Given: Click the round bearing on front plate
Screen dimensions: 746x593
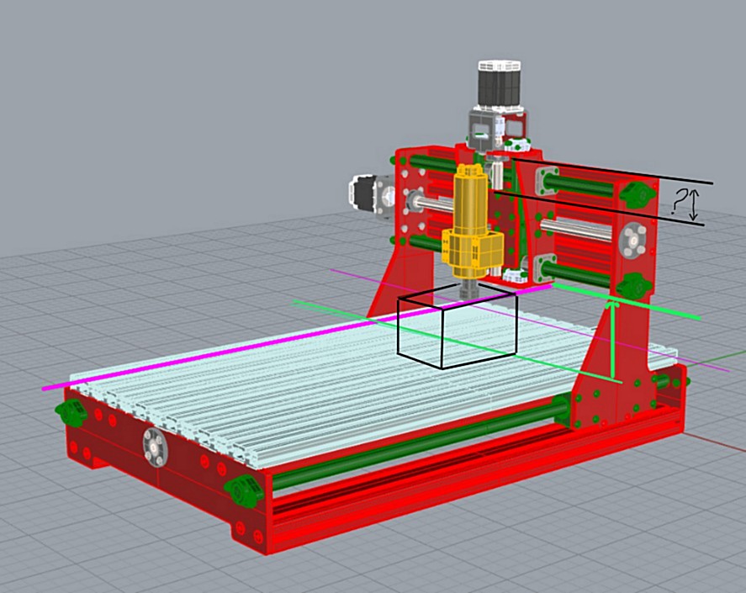Looking at the screenshot, I should [155, 444].
